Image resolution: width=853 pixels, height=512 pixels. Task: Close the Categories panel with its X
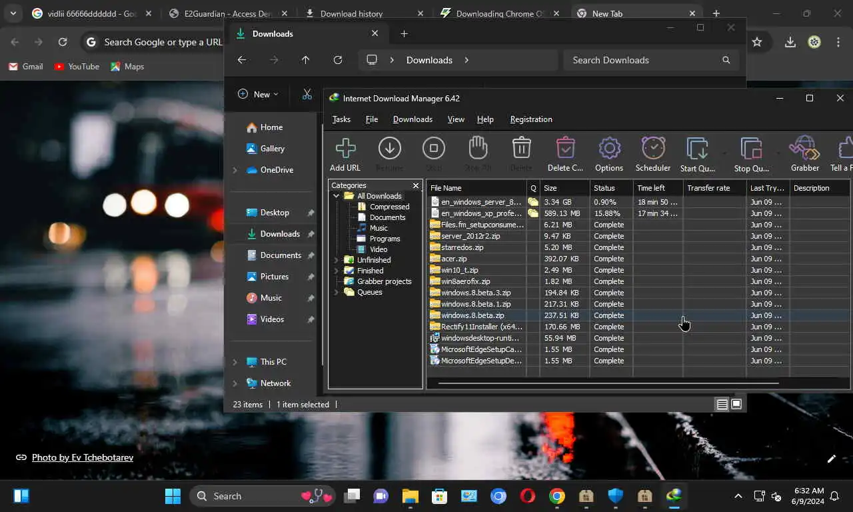point(416,185)
